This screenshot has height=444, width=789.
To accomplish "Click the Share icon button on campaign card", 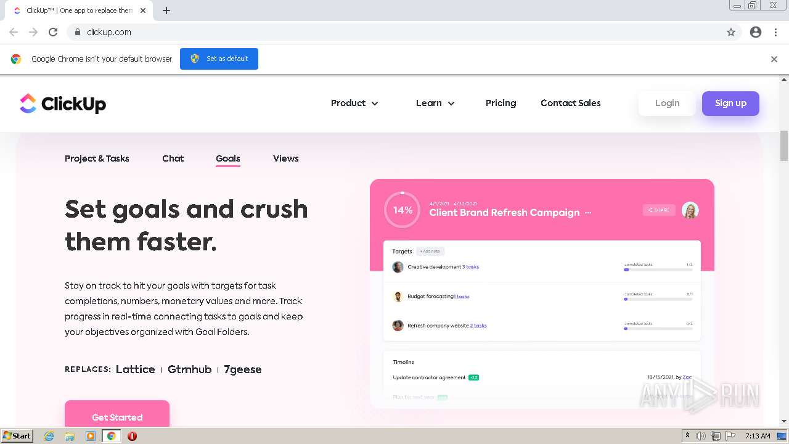I will [x=658, y=210].
